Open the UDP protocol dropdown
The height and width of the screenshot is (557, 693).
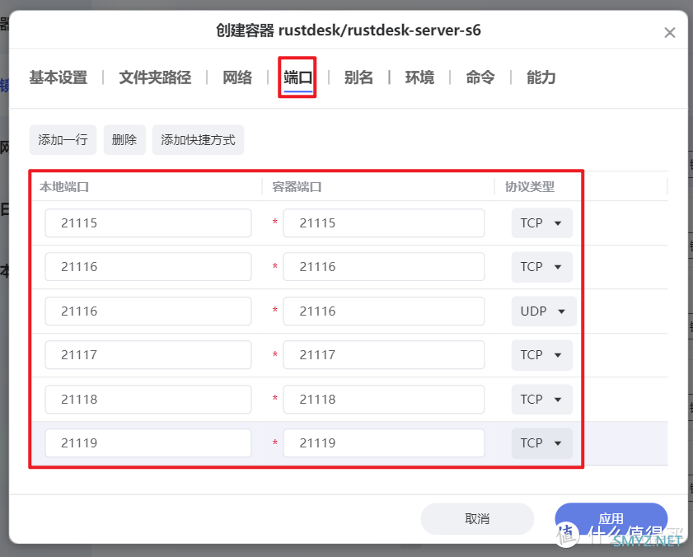click(x=544, y=311)
